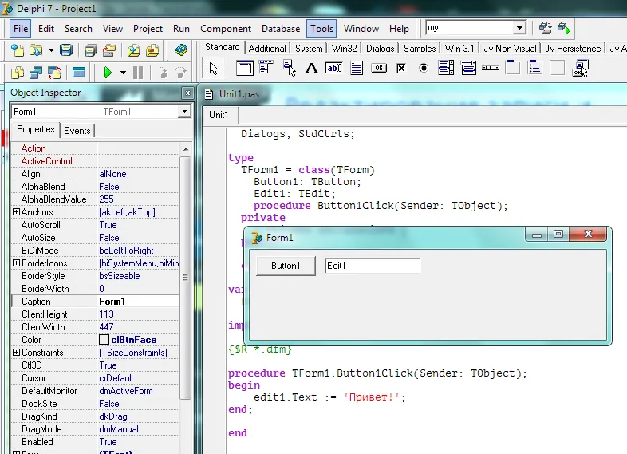Pick the TMemo component icon

click(357, 68)
